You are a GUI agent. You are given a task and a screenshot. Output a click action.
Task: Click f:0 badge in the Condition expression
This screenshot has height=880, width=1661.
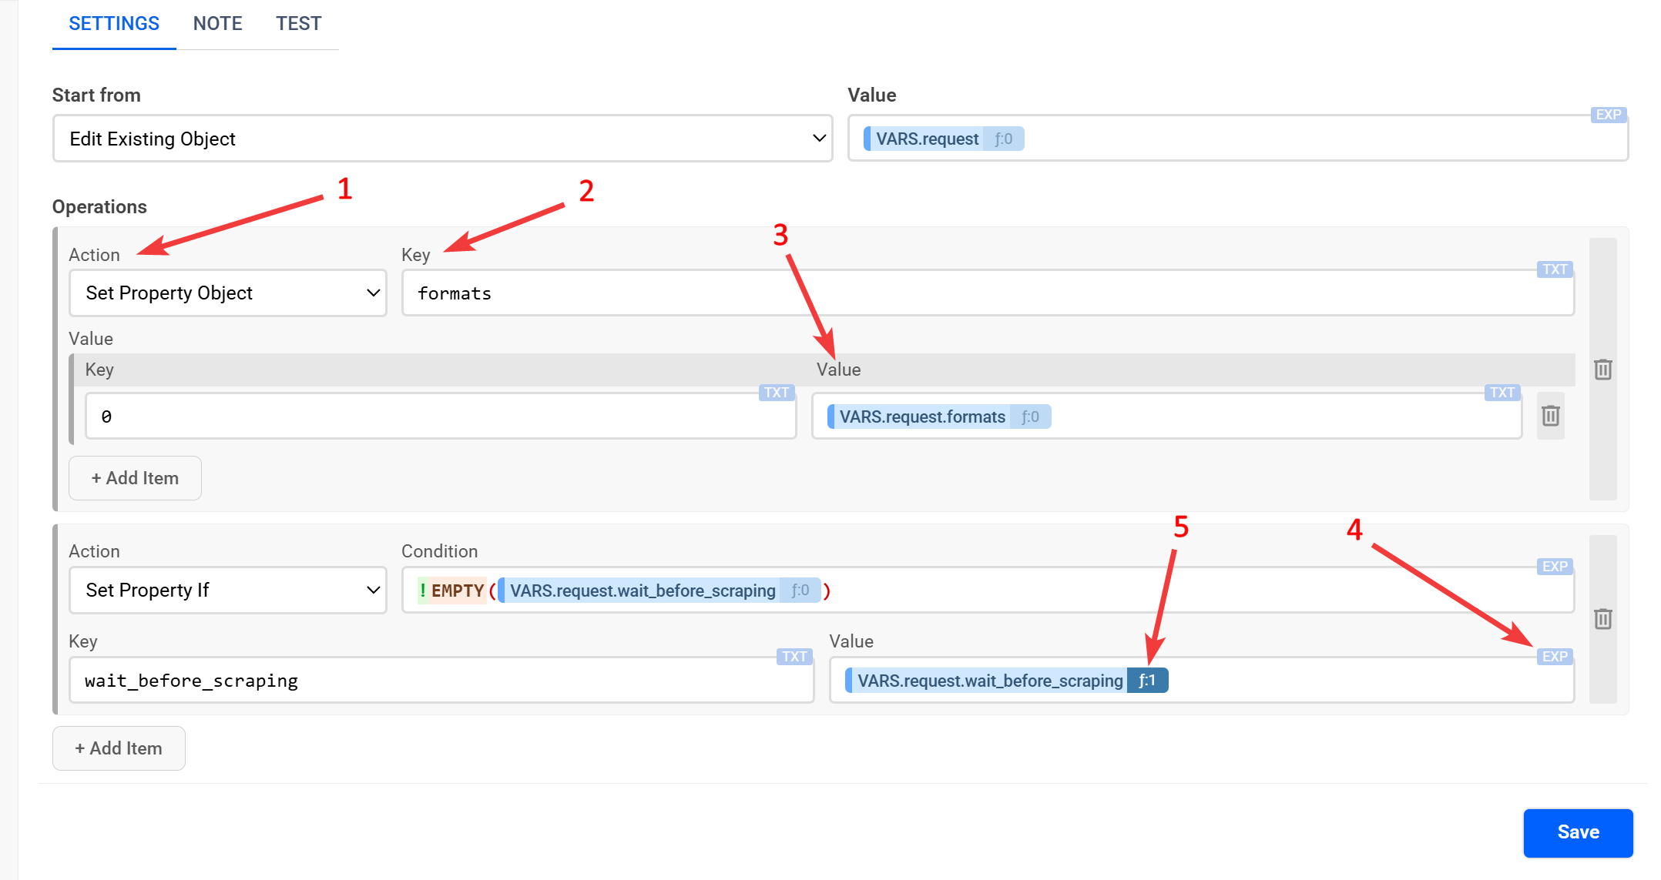800,591
